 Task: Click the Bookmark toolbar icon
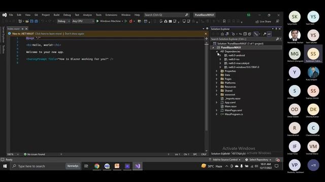(x=224, y=21)
